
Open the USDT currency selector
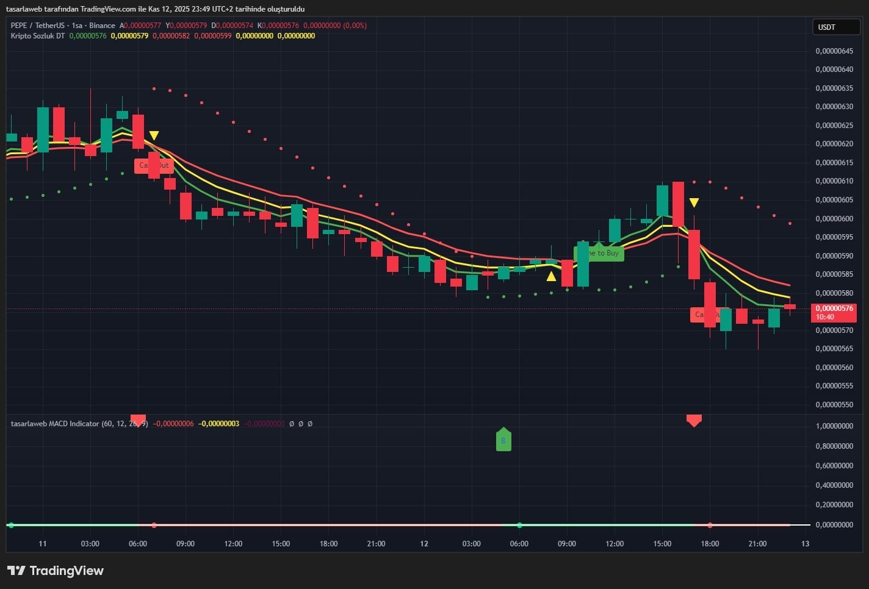click(835, 27)
